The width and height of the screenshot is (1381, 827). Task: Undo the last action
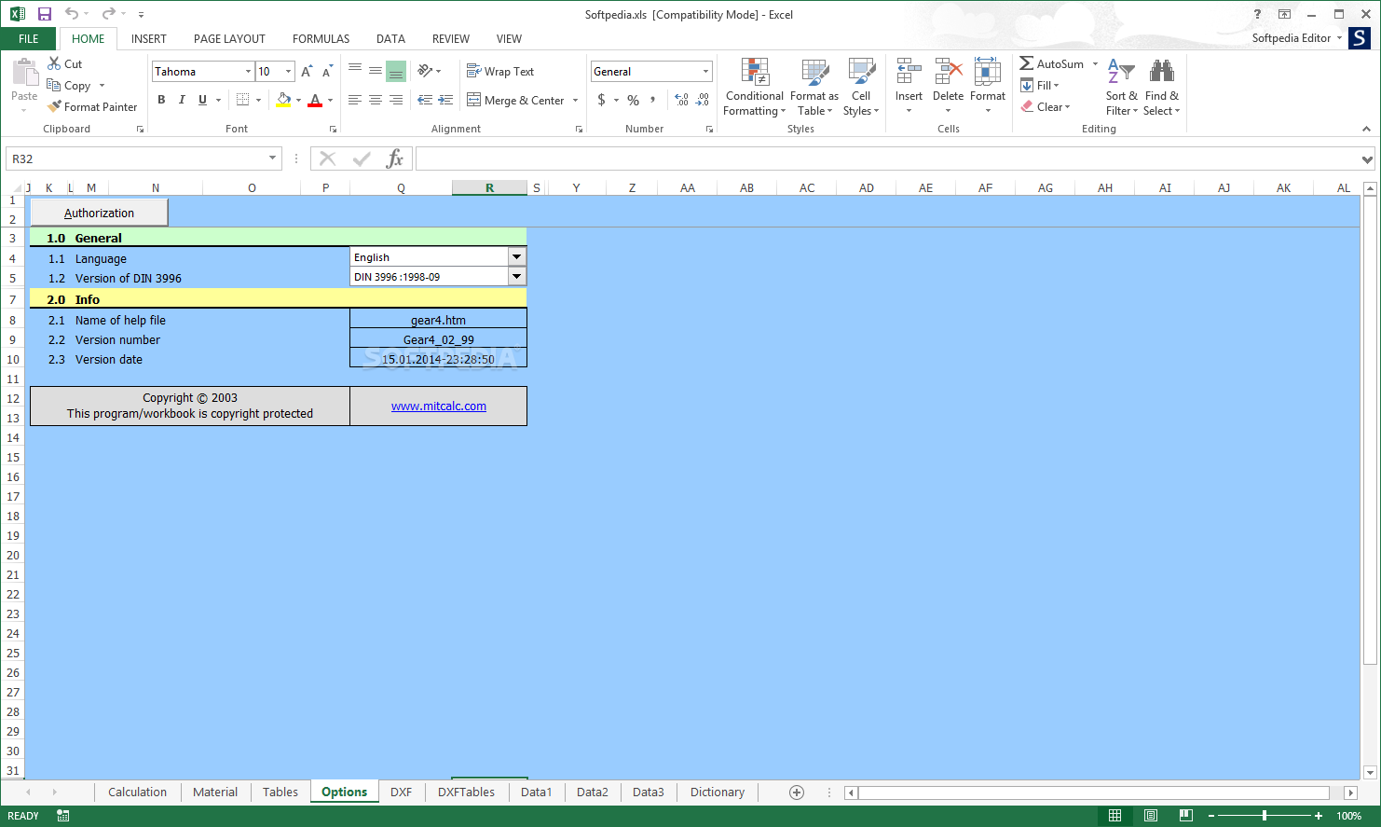pos(72,14)
